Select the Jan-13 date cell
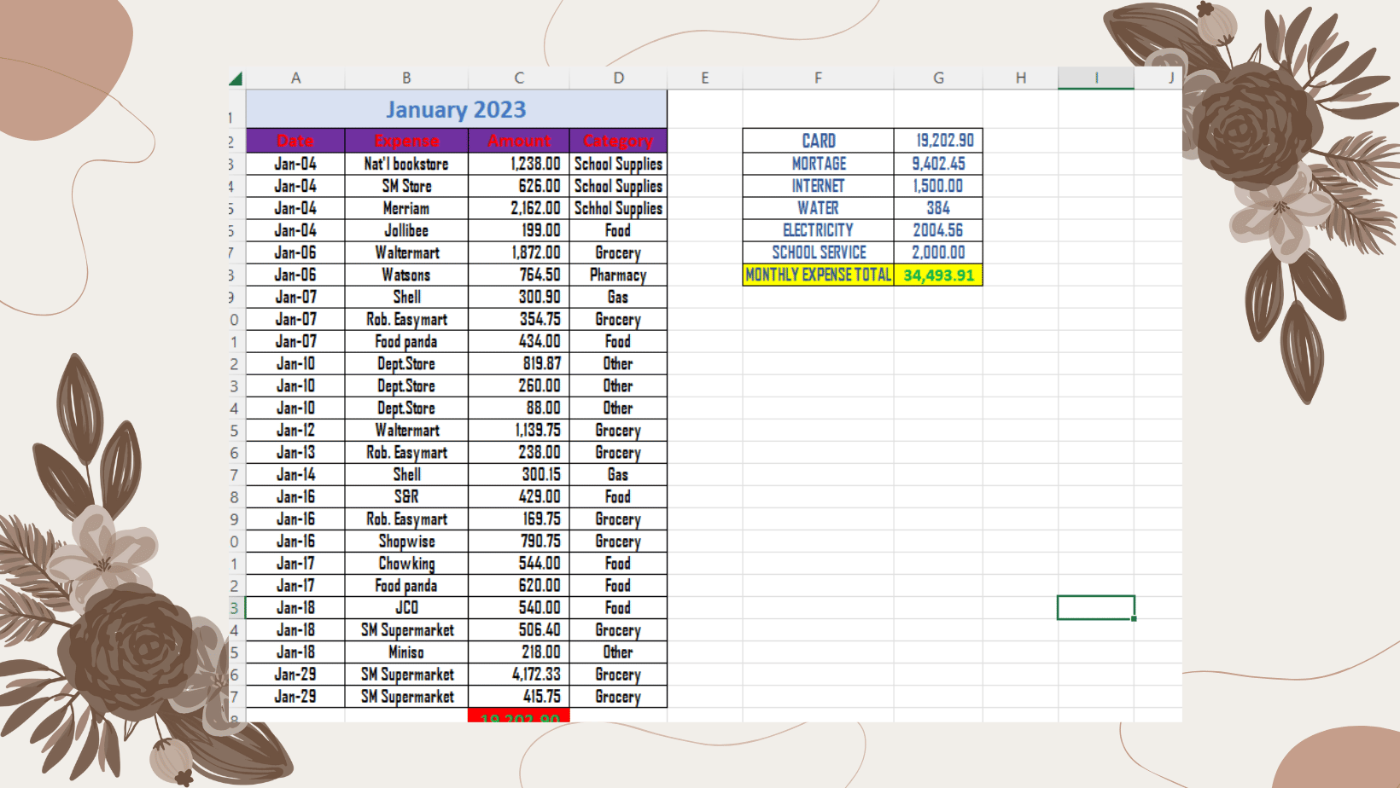The image size is (1400, 788). tap(295, 452)
